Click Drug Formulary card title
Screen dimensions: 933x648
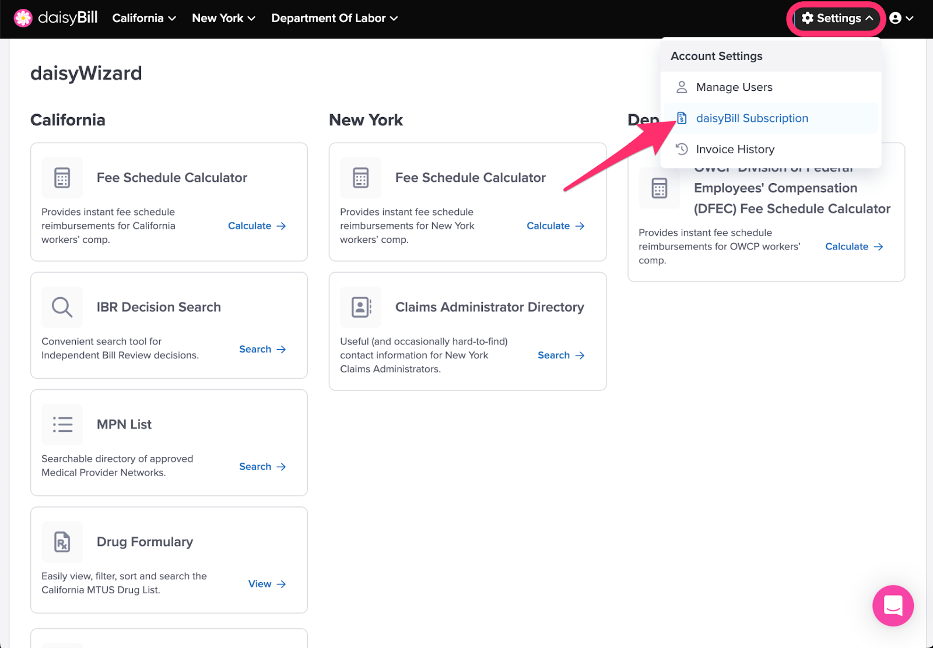tap(145, 542)
